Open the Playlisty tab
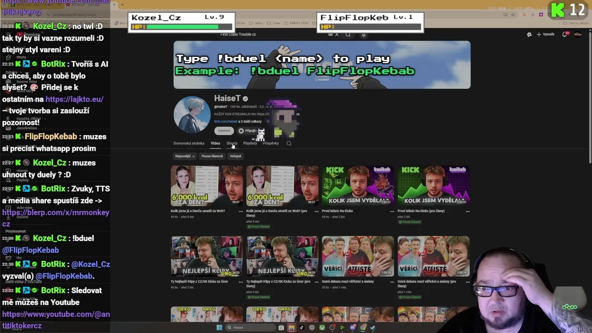The height and width of the screenshot is (333, 592). tap(250, 143)
